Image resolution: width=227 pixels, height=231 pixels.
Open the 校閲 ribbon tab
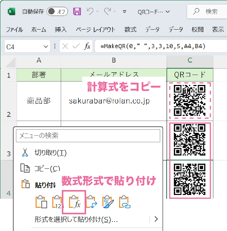click(x=197, y=30)
